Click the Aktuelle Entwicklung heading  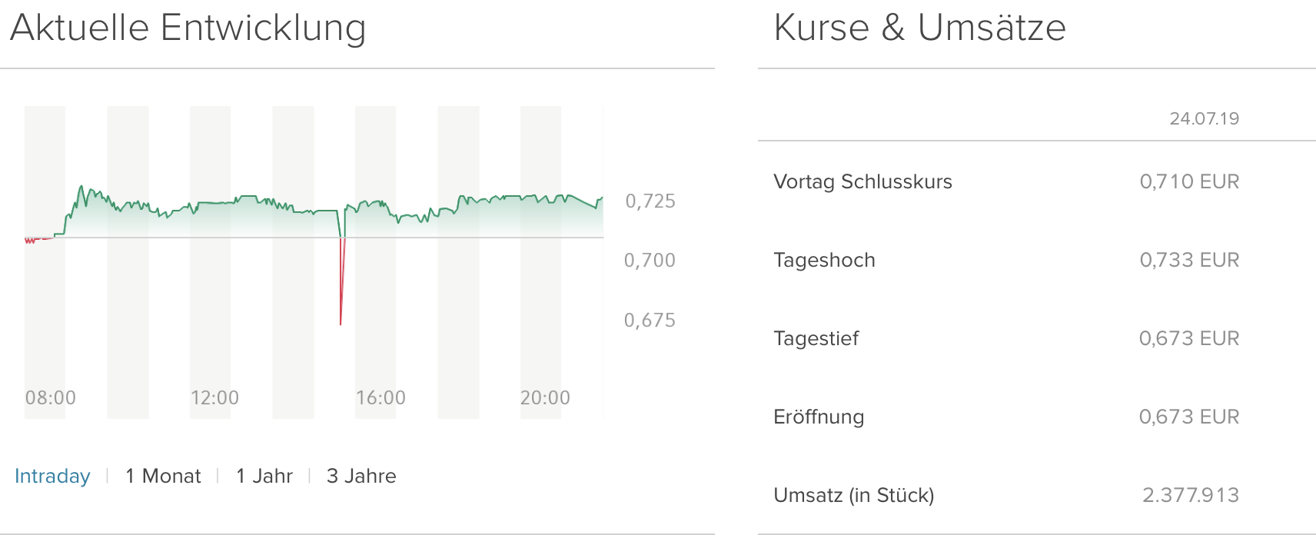pos(188,28)
